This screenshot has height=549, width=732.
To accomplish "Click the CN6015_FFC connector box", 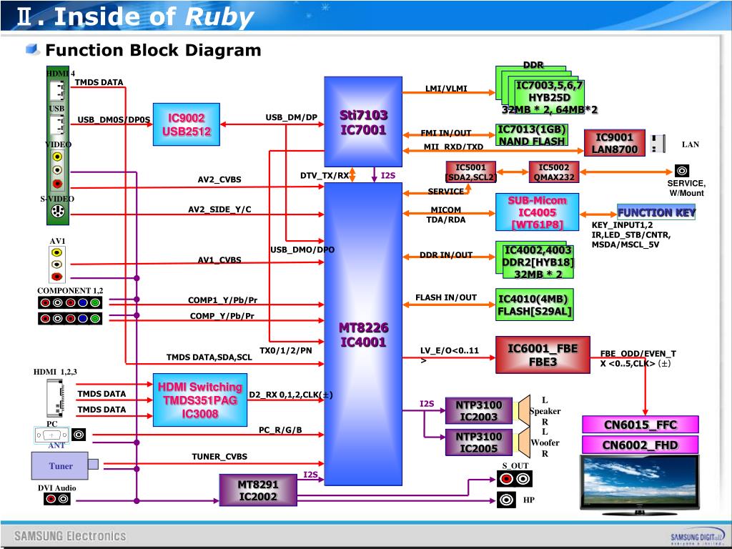I will point(640,425).
